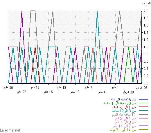The height and width of the screenshot is (133, 151).
Task: Click the light purple legend line swatch
Action: [x=143, y=126]
